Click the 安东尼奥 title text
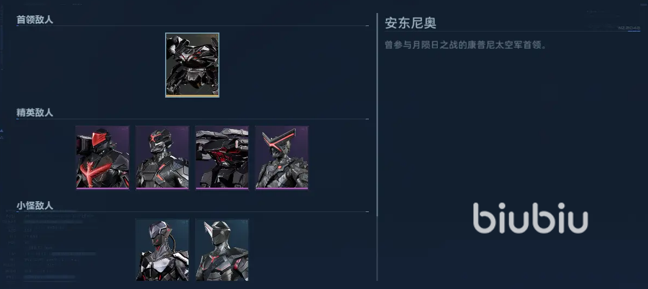Image resolution: width=648 pixels, height=289 pixels. pyautogui.click(x=411, y=23)
